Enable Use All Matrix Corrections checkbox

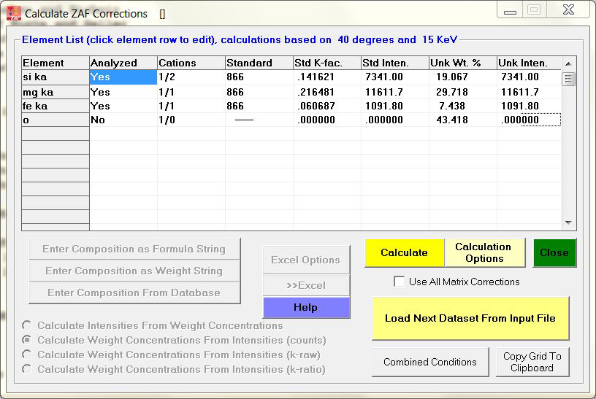pyautogui.click(x=400, y=282)
